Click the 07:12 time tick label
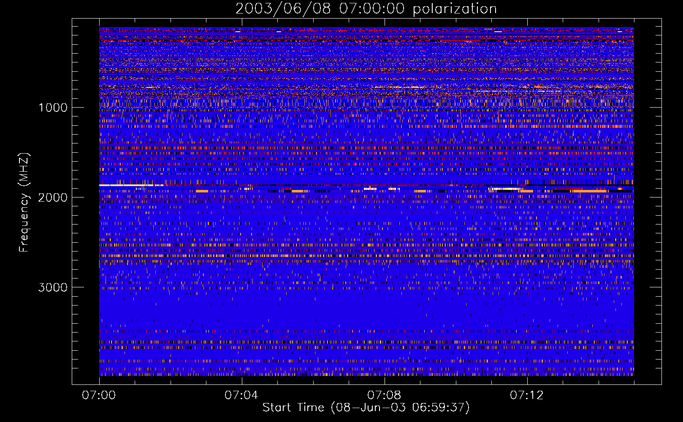Screen dimensions: 683x422 (x=527, y=395)
